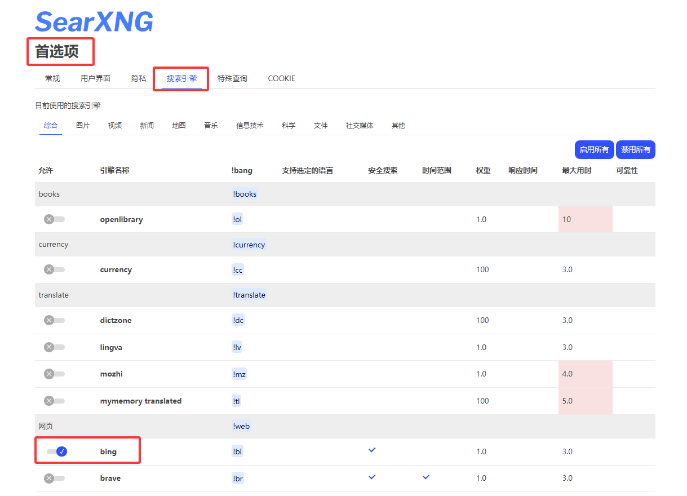This screenshot has height=496, width=687.
Task: Select the 特殊查询 tab
Action: (x=232, y=78)
